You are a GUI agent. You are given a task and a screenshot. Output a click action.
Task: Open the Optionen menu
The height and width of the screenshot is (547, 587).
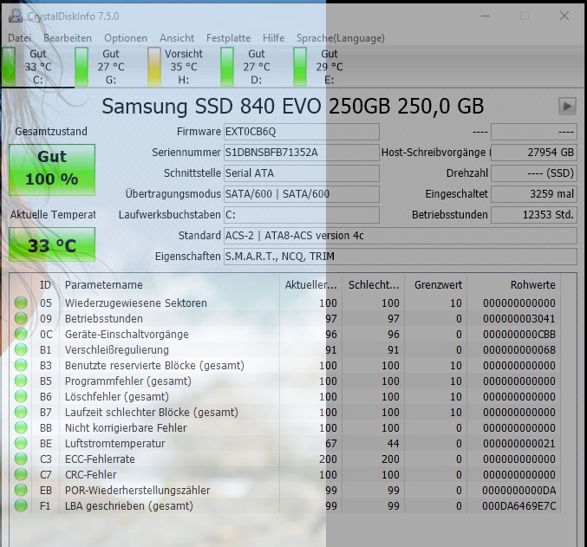(x=126, y=38)
